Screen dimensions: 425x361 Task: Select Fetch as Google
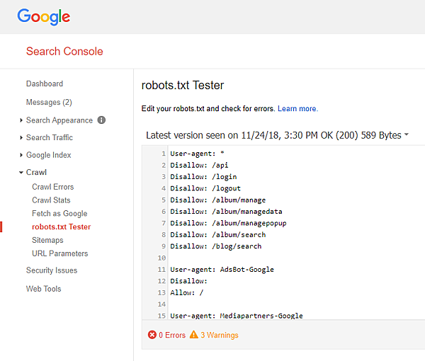59,214
